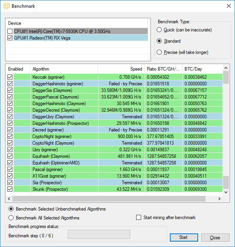Disable DaggerHashimoto (Claymore) checkbox
Screen dimensions: 235x247
[10, 103]
